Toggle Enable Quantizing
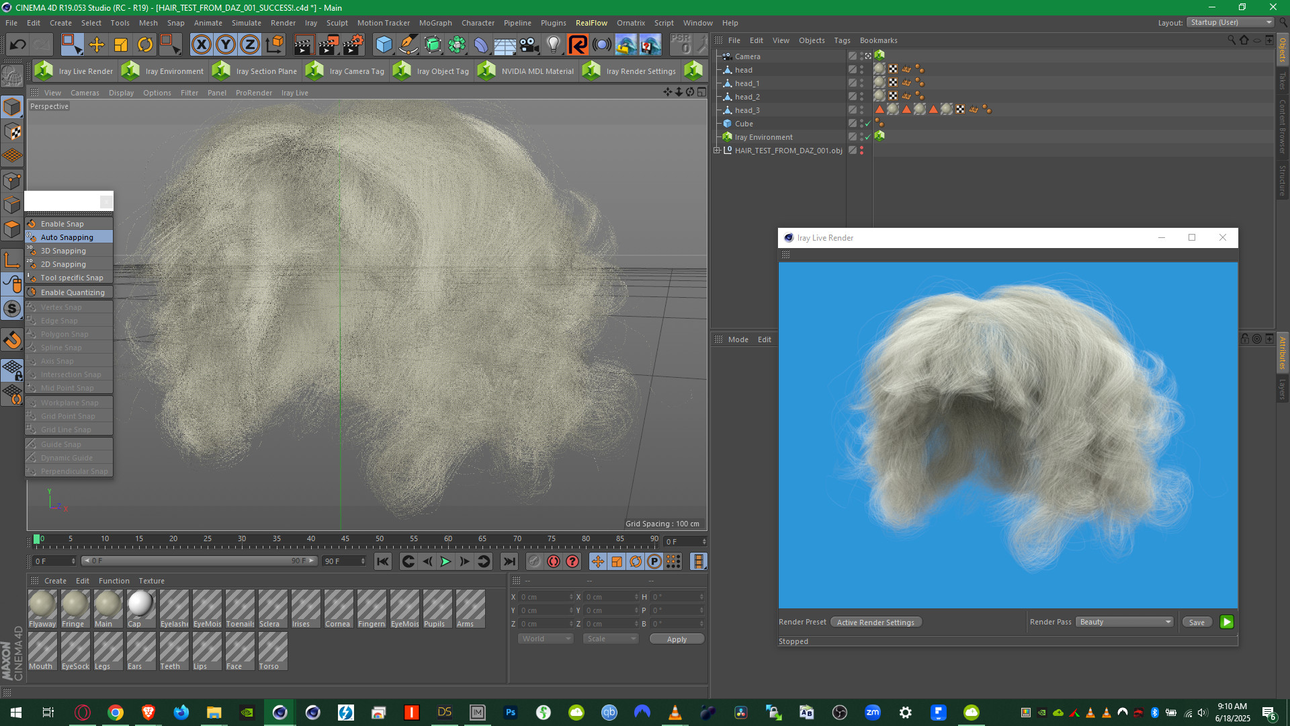The width and height of the screenshot is (1290, 726). [x=69, y=292]
